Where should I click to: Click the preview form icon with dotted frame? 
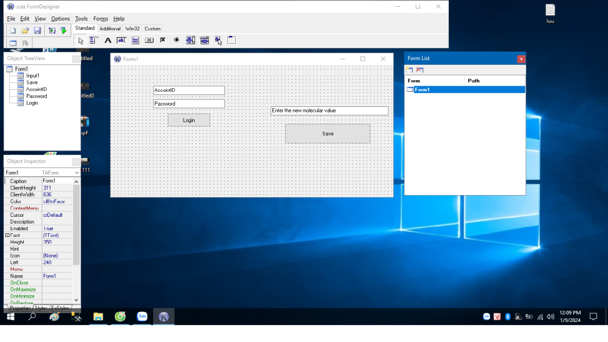pos(52,30)
